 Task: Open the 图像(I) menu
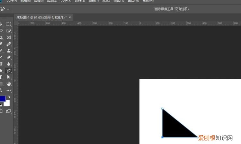pos(39,1)
